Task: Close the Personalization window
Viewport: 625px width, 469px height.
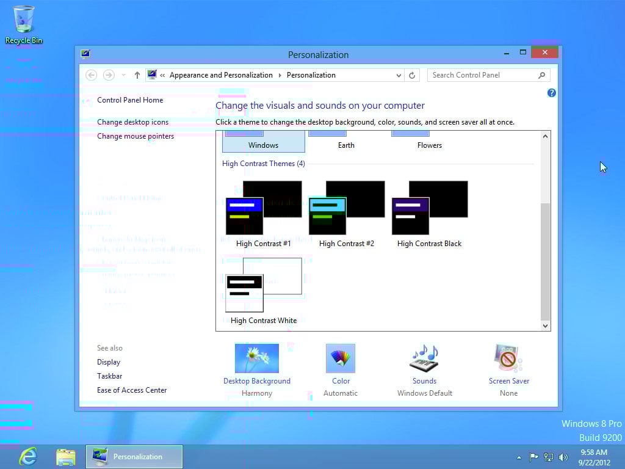Action: coord(544,53)
